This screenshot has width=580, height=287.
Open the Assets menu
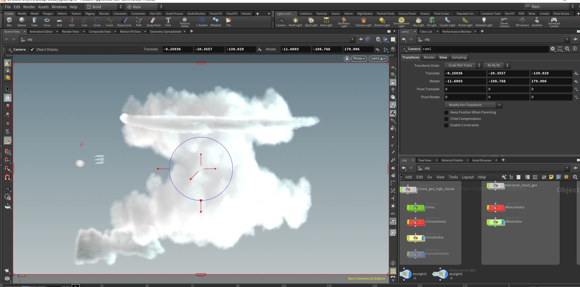click(43, 7)
